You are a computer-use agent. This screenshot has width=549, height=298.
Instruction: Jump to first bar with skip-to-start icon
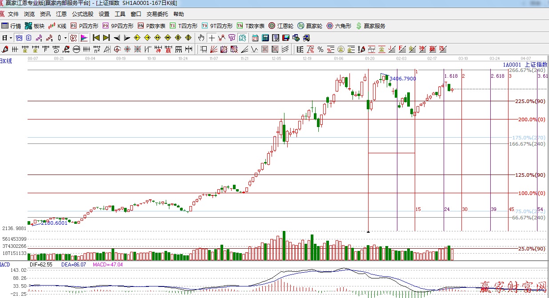[x=96, y=38]
